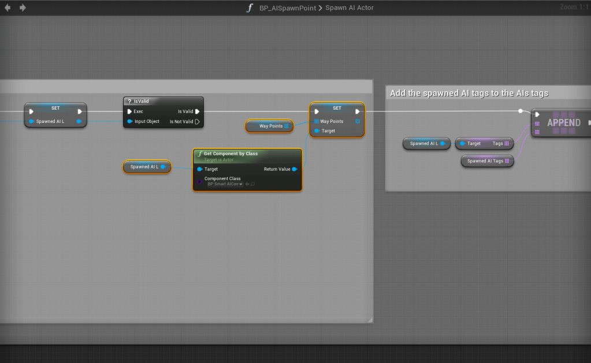The image size is (591, 363).
Task: Click the Component Class purple input pin
Action: point(199,181)
